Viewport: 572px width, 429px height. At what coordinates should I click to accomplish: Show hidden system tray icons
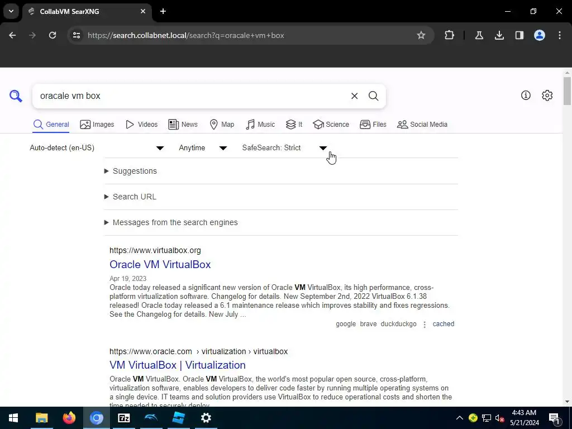460,418
